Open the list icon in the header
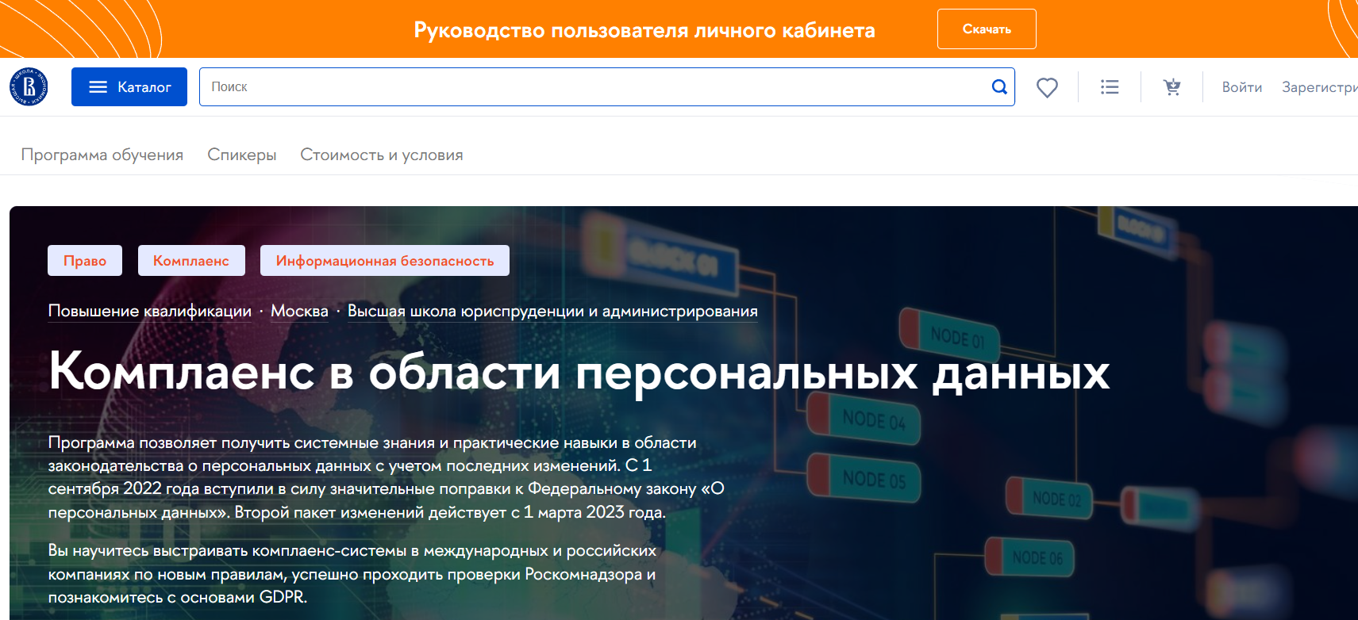 [x=1110, y=87]
